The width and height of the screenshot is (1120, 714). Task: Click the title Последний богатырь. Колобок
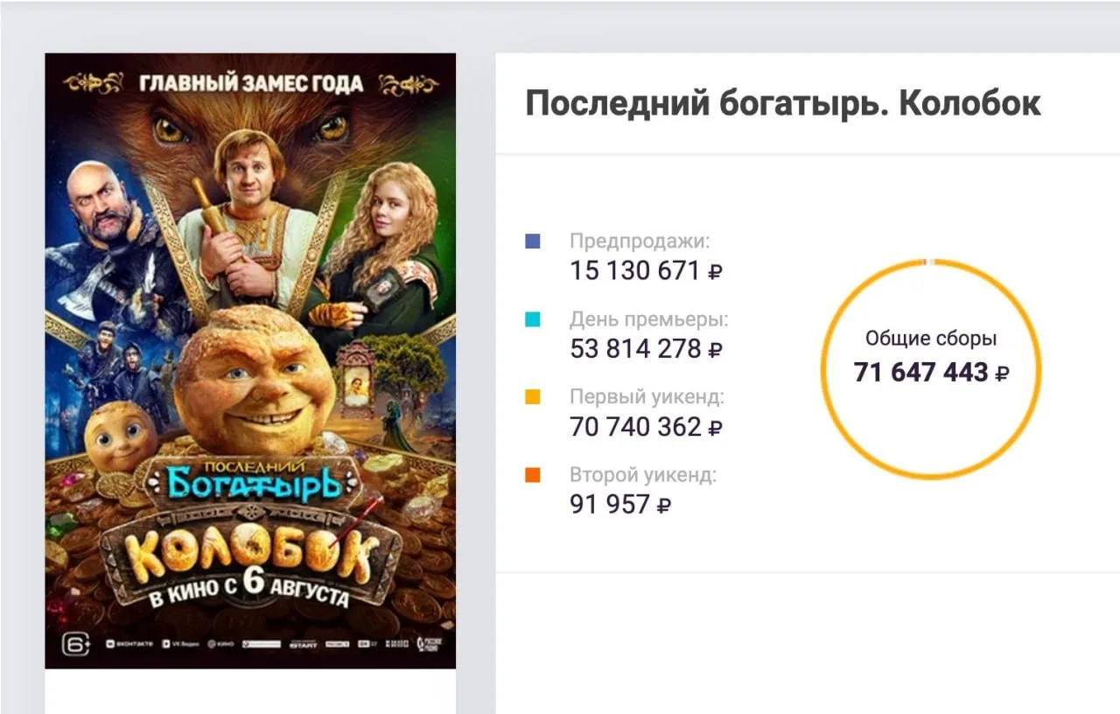point(783,104)
